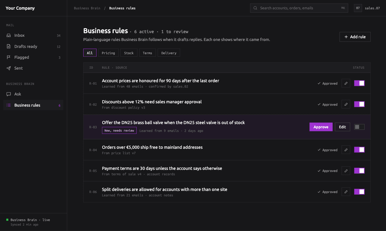Enable the R-03 brass ball valve rule toggle
Viewport: 386px width, 231px height.
(x=359, y=127)
